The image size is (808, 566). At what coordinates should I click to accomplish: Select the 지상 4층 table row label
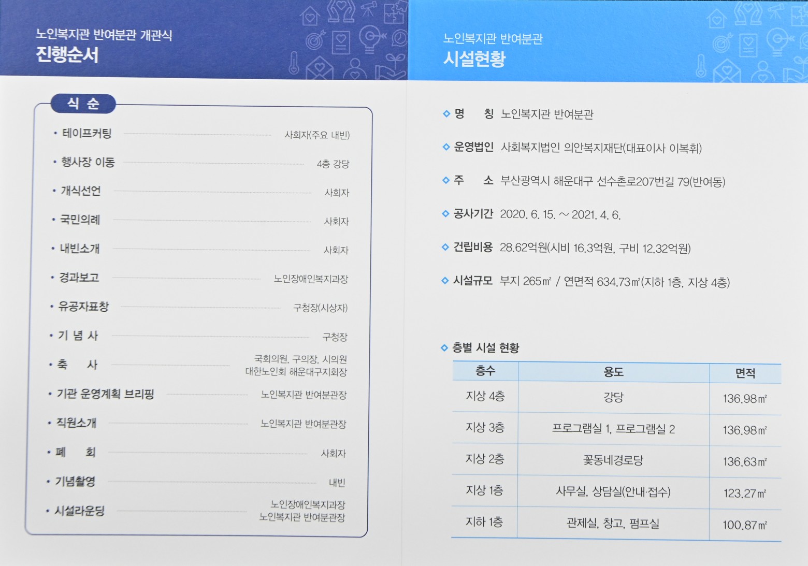pyautogui.click(x=485, y=397)
